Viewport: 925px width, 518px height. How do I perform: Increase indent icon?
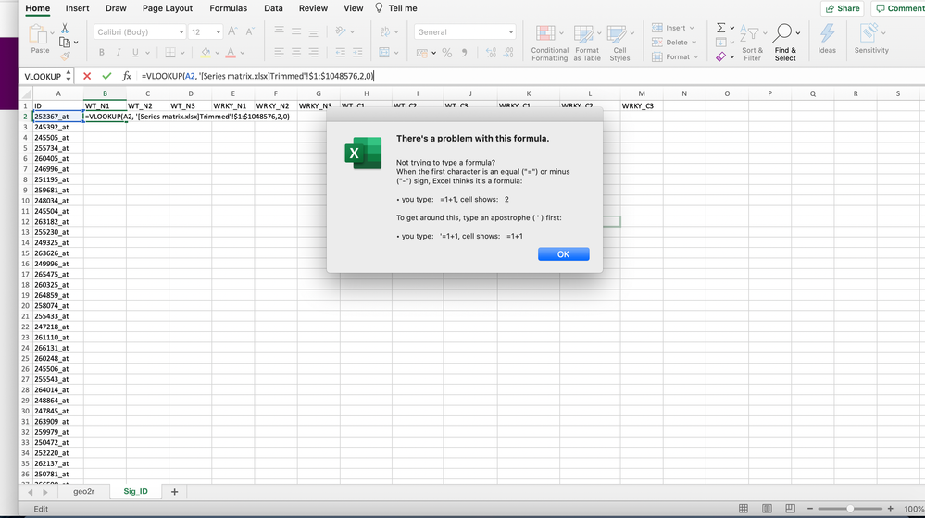[x=357, y=53]
